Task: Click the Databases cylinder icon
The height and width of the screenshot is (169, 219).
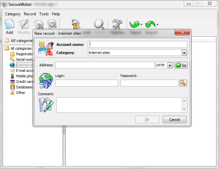Action: click(x=13, y=87)
